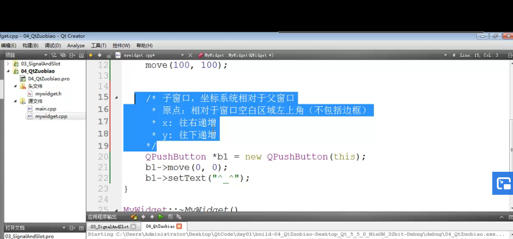Image resolution: width=513 pixels, height=239 pixels.
Task: Select 04_QtZuobiao.pro in the project tree
Action: tap(49, 78)
